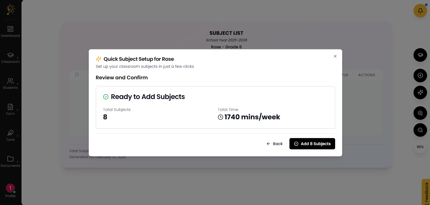This screenshot has height=205, width=430.
Task: Open the Feedback side tab
Action: pos(426,192)
